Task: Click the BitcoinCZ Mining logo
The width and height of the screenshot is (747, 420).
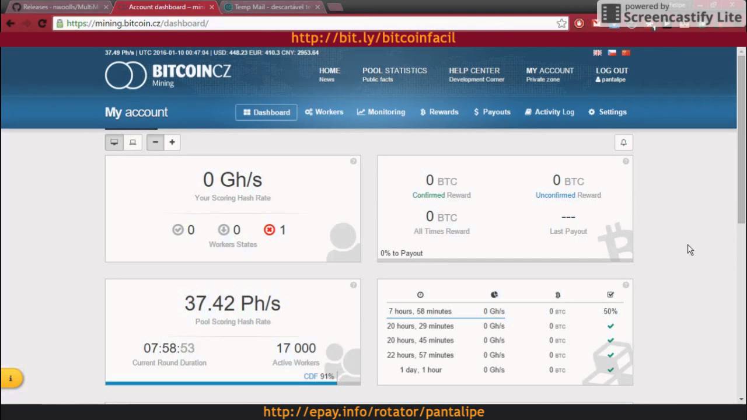Action: point(168,75)
